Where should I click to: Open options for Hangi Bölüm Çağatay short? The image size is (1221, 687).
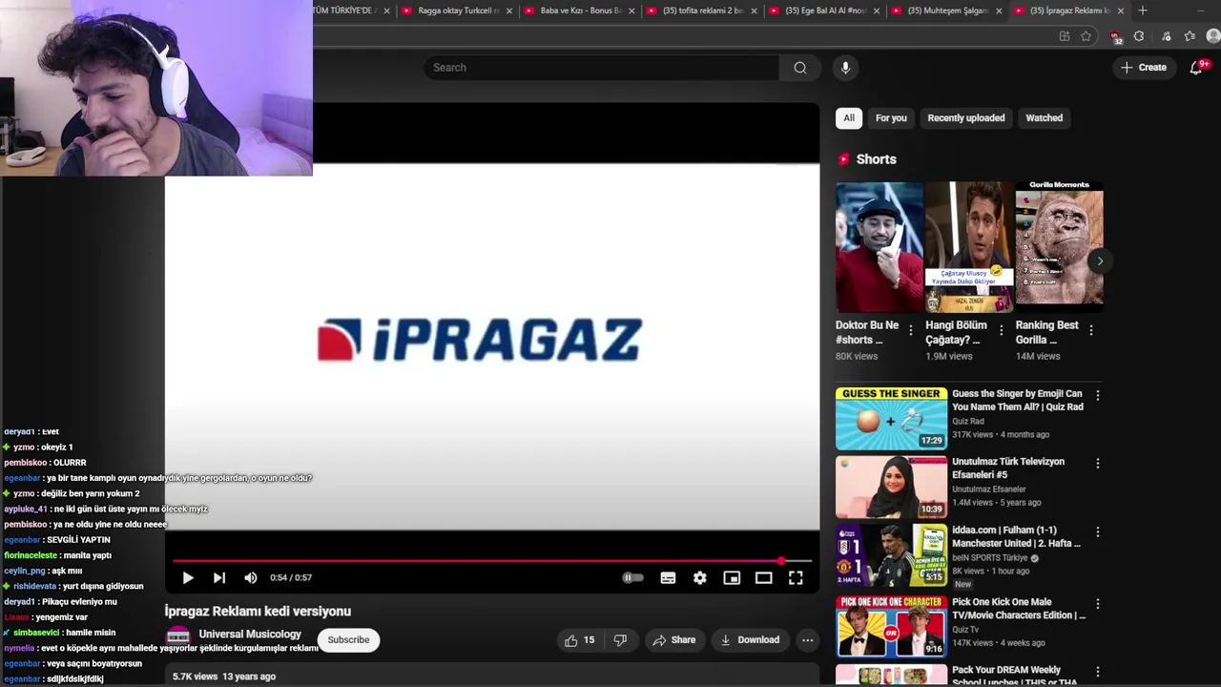tap(1001, 330)
